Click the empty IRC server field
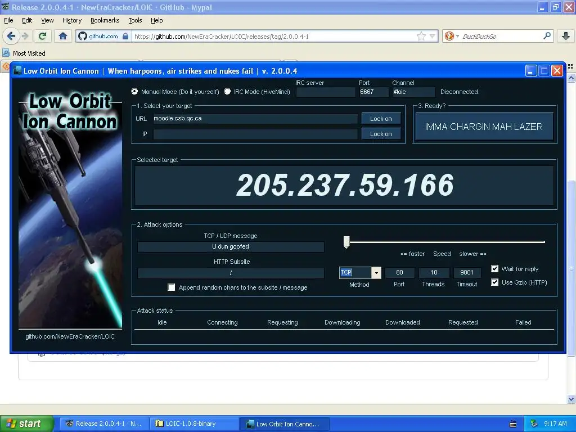The width and height of the screenshot is (576, 432). (326, 92)
